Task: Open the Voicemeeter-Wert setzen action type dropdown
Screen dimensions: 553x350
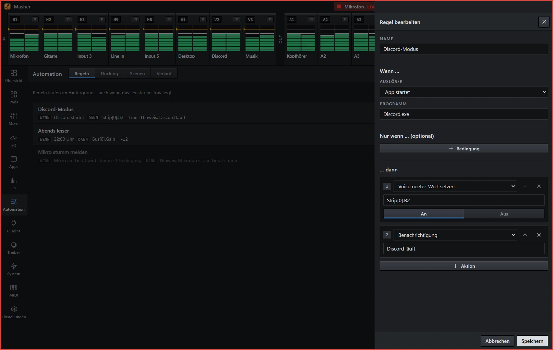Action: [x=455, y=186]
